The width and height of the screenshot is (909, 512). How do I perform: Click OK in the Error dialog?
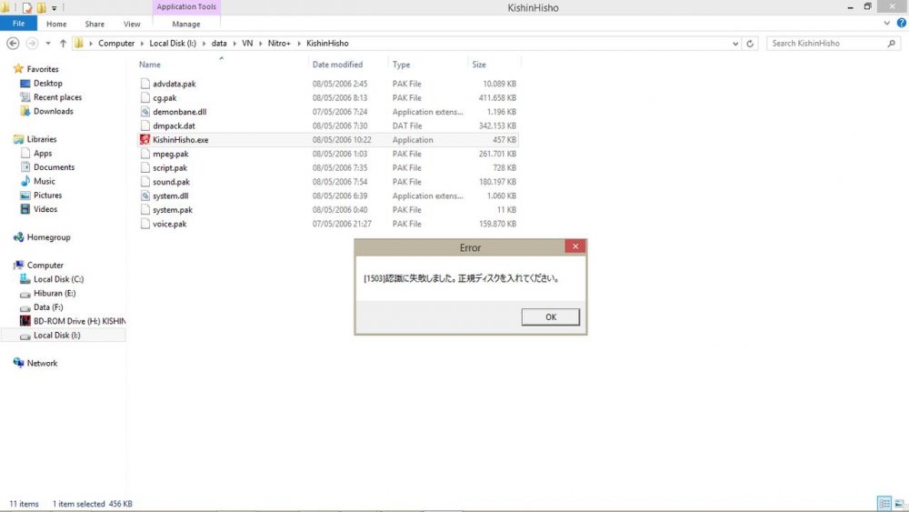pyautogui.click(x=550, y=316)
